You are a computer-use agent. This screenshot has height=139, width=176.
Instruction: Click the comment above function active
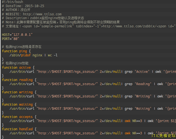15,63
